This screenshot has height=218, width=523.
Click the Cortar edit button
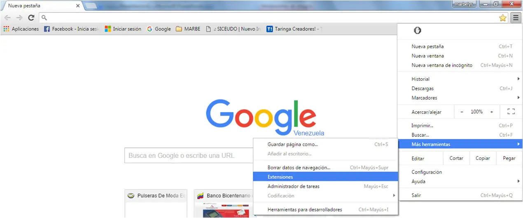coord(456,158)
